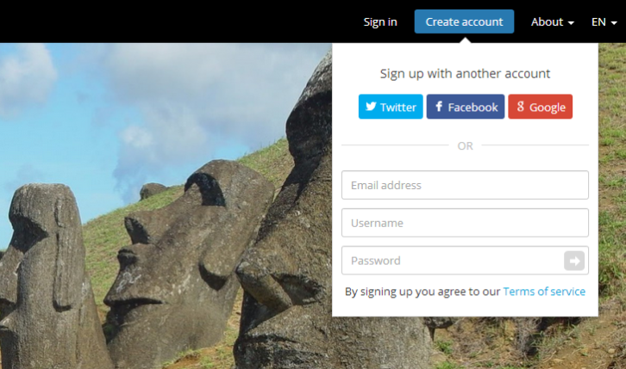Click the Facebook f logo icon
The width and height of the screenshot is (626, 369).
click(439, 107)
